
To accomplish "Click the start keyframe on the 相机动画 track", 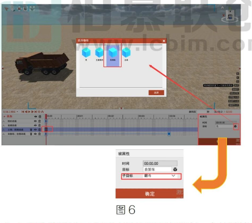I will click(x=46, y=121).
